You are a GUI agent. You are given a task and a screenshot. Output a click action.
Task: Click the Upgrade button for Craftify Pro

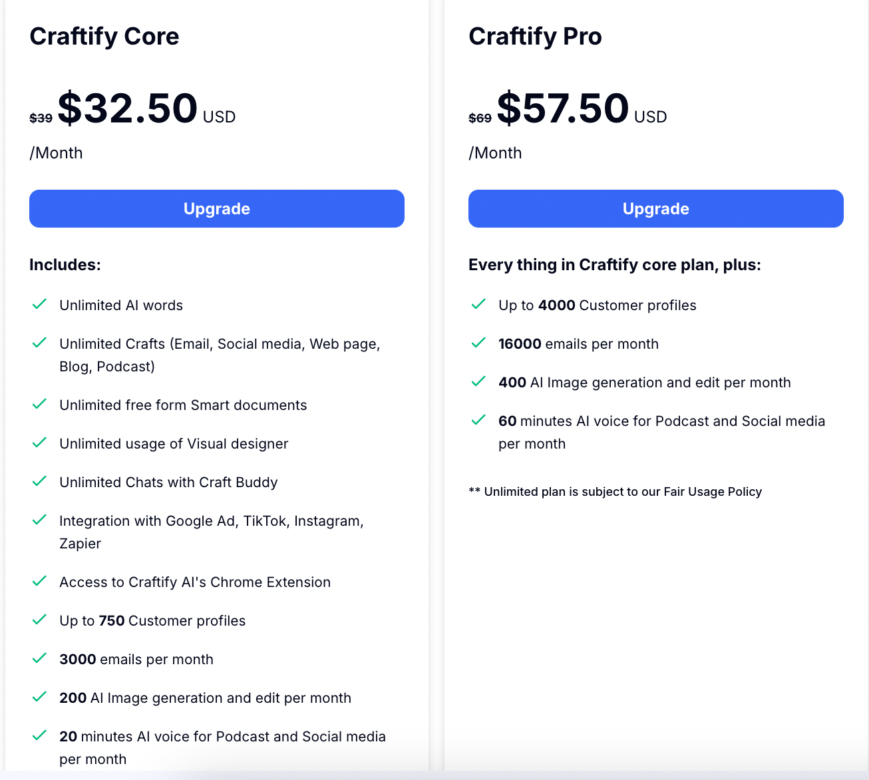point(655,208)
